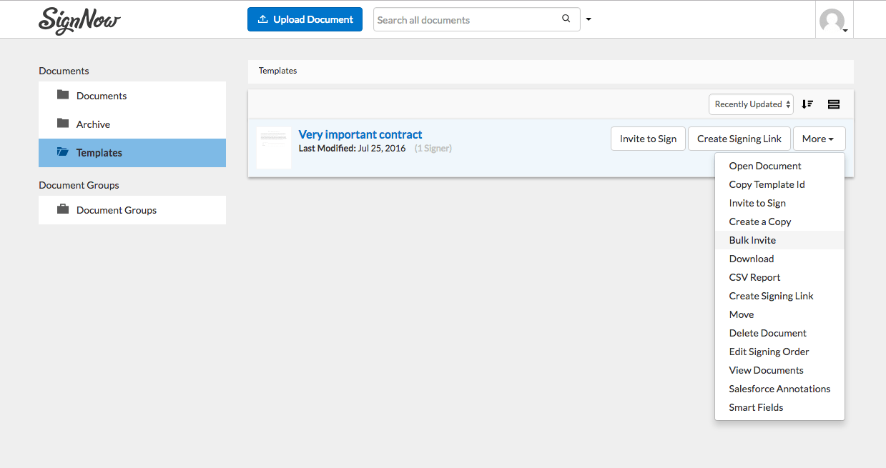The image size is (886, 468).
Task: Click the Upload Document button
Action: pyautogui.click(x=305, y=19)
